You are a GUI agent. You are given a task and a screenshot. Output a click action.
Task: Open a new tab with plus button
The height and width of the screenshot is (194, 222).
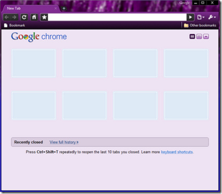tap(64, 9)
